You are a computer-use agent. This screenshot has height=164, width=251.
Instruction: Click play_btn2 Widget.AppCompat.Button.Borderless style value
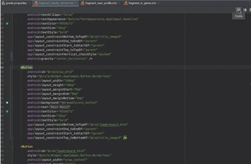click(74, 76)
